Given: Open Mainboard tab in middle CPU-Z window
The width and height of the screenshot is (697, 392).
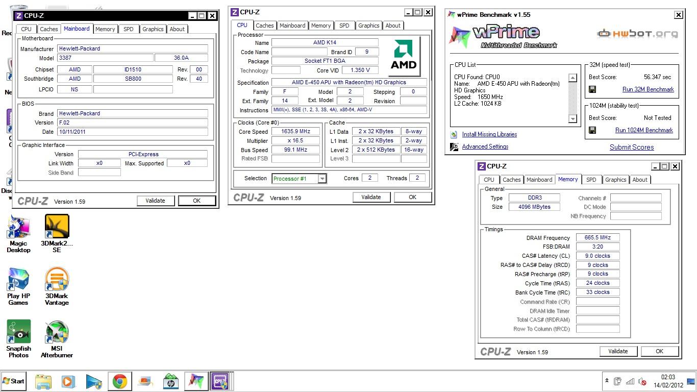Looking at the screenshot, I should click(292, 26).
